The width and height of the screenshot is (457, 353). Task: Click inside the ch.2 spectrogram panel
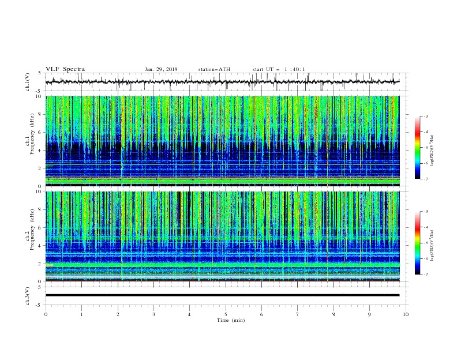tap(222, 236)
